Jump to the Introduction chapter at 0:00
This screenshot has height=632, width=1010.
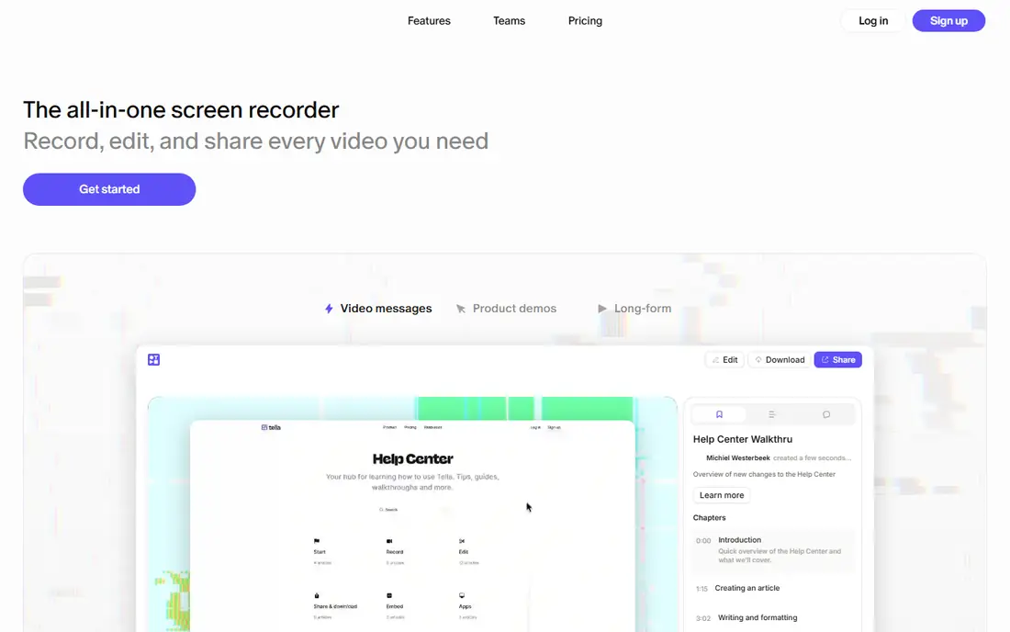coord(774,550)
